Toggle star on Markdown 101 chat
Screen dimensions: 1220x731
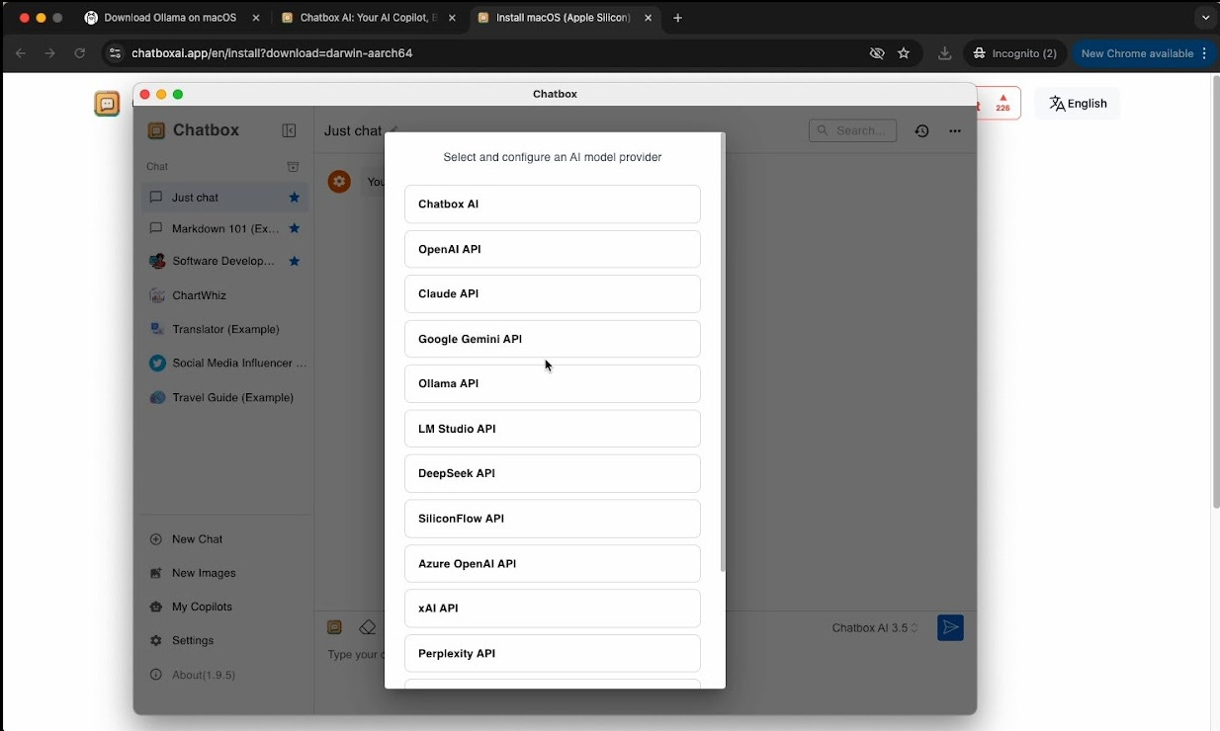(294, 228)
